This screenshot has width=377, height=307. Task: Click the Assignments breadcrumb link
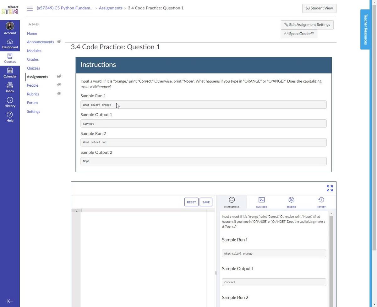111,8
